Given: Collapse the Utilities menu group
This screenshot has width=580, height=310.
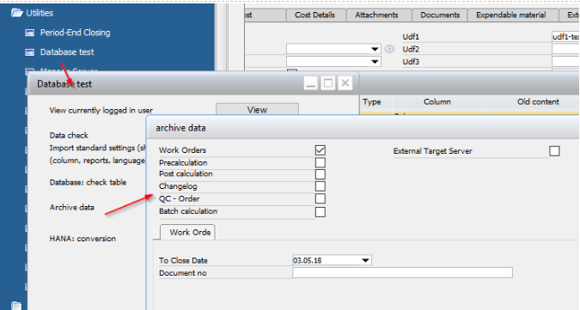Looking at the screenshot, I should [x=40, y=13].
